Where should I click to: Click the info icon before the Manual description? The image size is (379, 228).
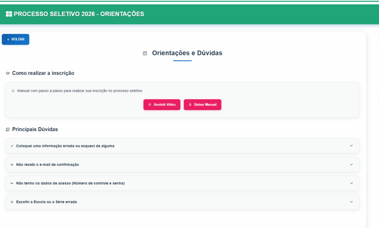click(13, 91)
